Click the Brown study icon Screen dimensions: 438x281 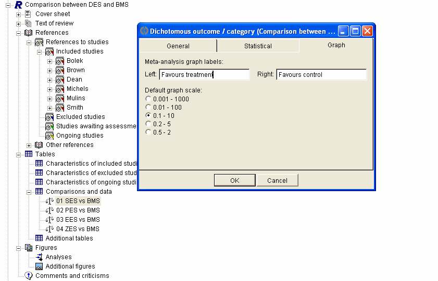coord(60,70)
